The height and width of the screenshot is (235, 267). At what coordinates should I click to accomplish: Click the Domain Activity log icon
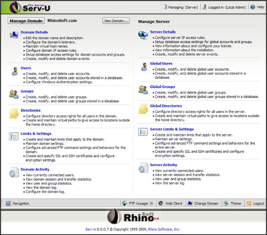point(14,172)
